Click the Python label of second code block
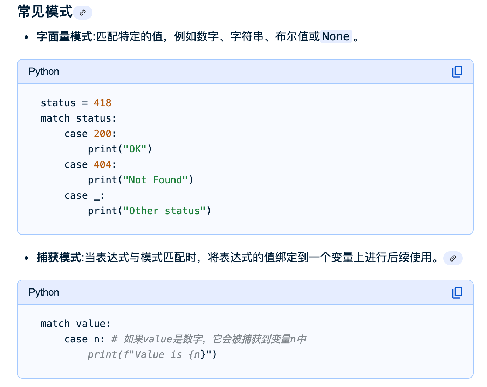The height and width of the screenshot is (387, 487). [x=44, y=292]
